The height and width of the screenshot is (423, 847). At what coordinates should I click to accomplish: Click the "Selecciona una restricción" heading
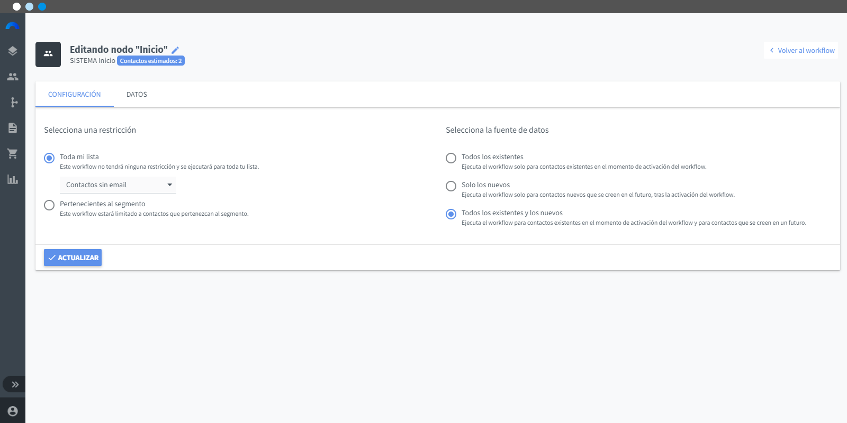(x=90, y=130)
